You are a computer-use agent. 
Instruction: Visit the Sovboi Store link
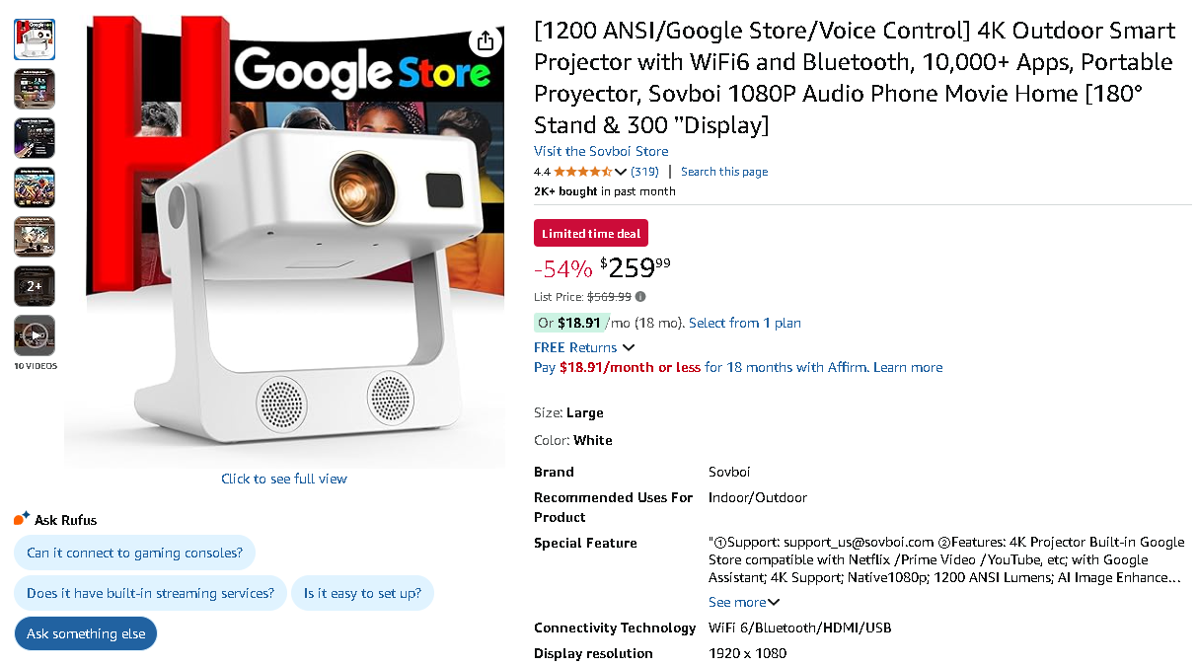pos(601,151)
